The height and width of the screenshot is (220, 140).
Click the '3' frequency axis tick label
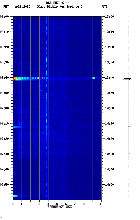pos(39,204)
